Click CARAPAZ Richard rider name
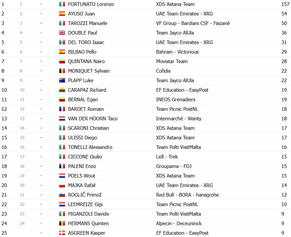Viewport: 291px width, 237px height. [x=87, y=90]
